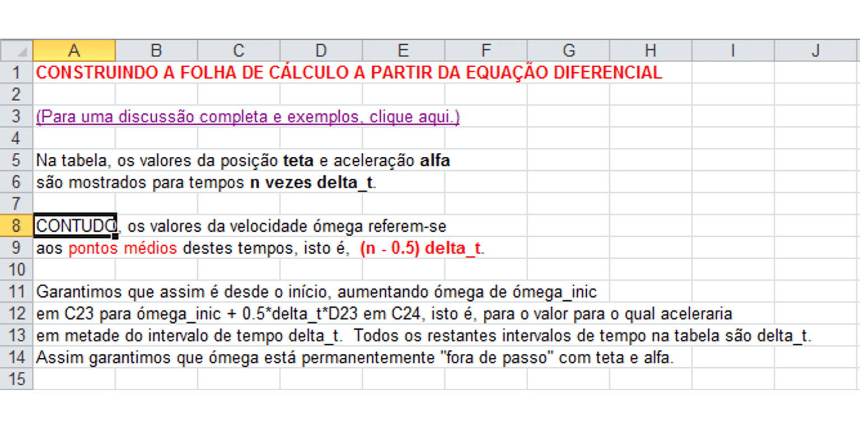The width and height of the screenshot is (860, 430).
Task: Open the 'clique aqui' discussion hyperlink
Action: click(x=247, y=116)
